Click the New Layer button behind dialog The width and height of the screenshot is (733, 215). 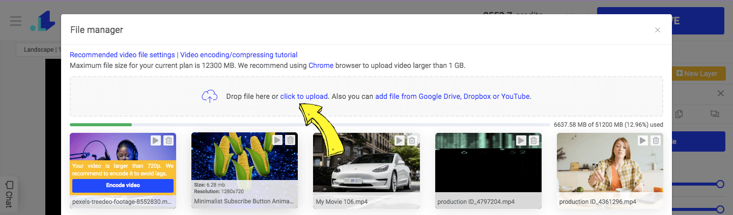click(697, 74)
